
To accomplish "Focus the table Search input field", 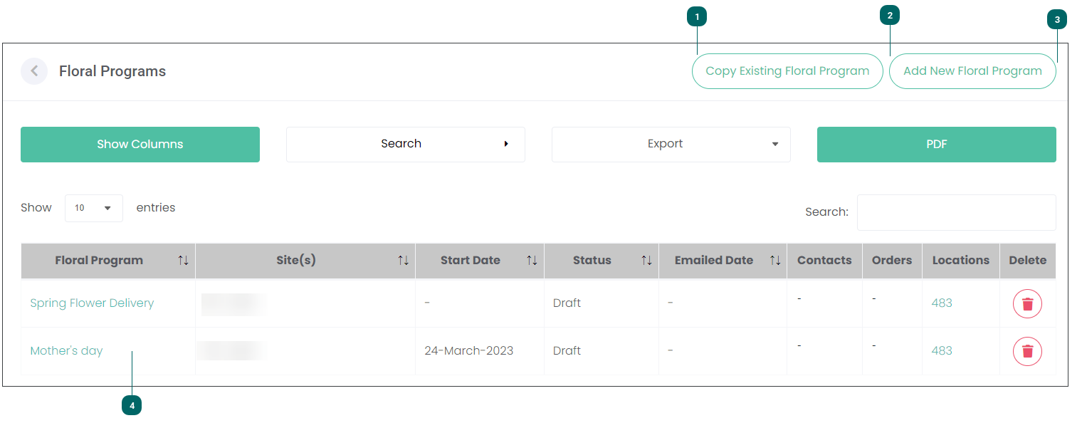I will 957,212.
